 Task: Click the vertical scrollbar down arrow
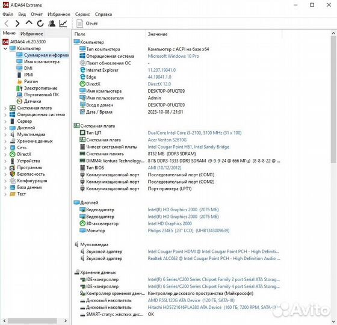click(x=333, y=321)
